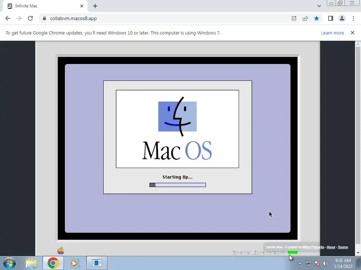Open page in app icon in address bar
The height and width of the screenshot is (270, 361).
pos(294,18)
